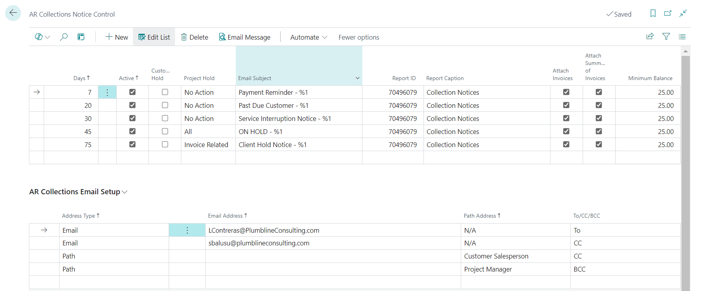Show Fewer options

pos(359,37)
